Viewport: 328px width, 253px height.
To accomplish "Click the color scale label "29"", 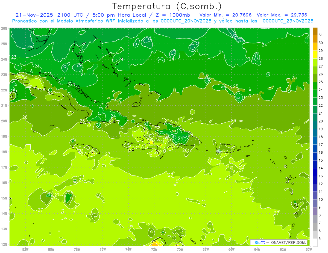I will tap(321, 51).
